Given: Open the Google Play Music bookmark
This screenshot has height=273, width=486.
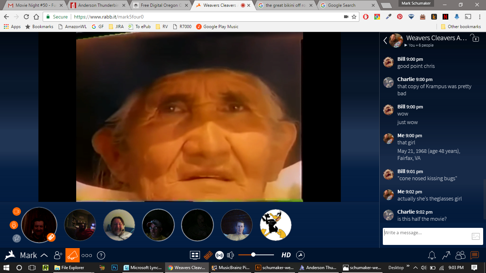Looking at the screenshot, I should (217, 27).
